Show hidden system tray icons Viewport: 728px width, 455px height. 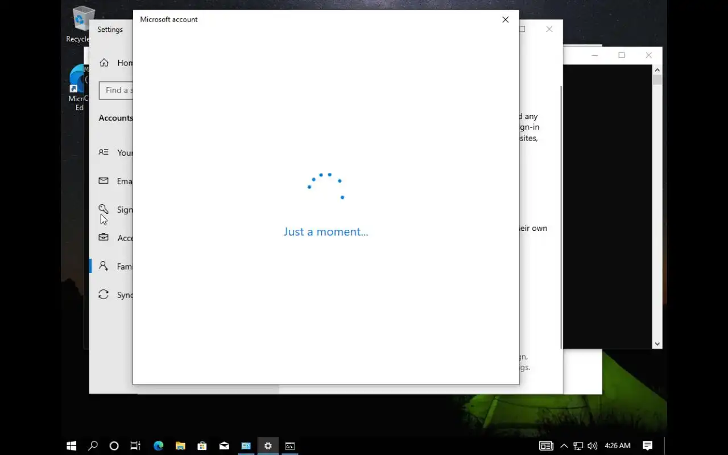tap(564, 446)
